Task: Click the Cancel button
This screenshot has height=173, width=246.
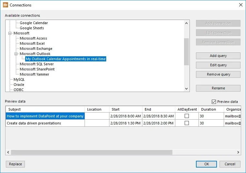Action: click(x=230, y=164)
